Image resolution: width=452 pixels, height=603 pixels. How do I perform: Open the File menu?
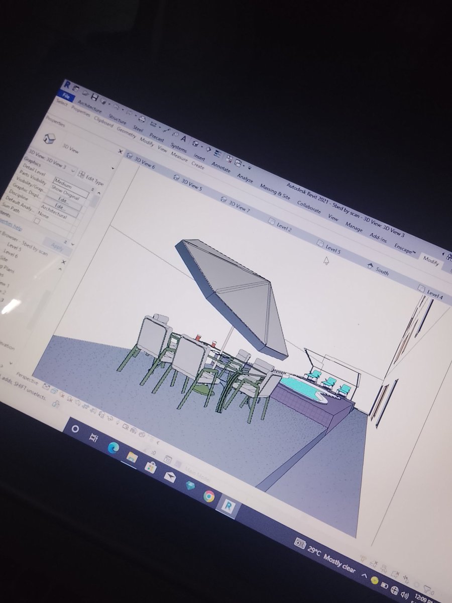[66, 96]
